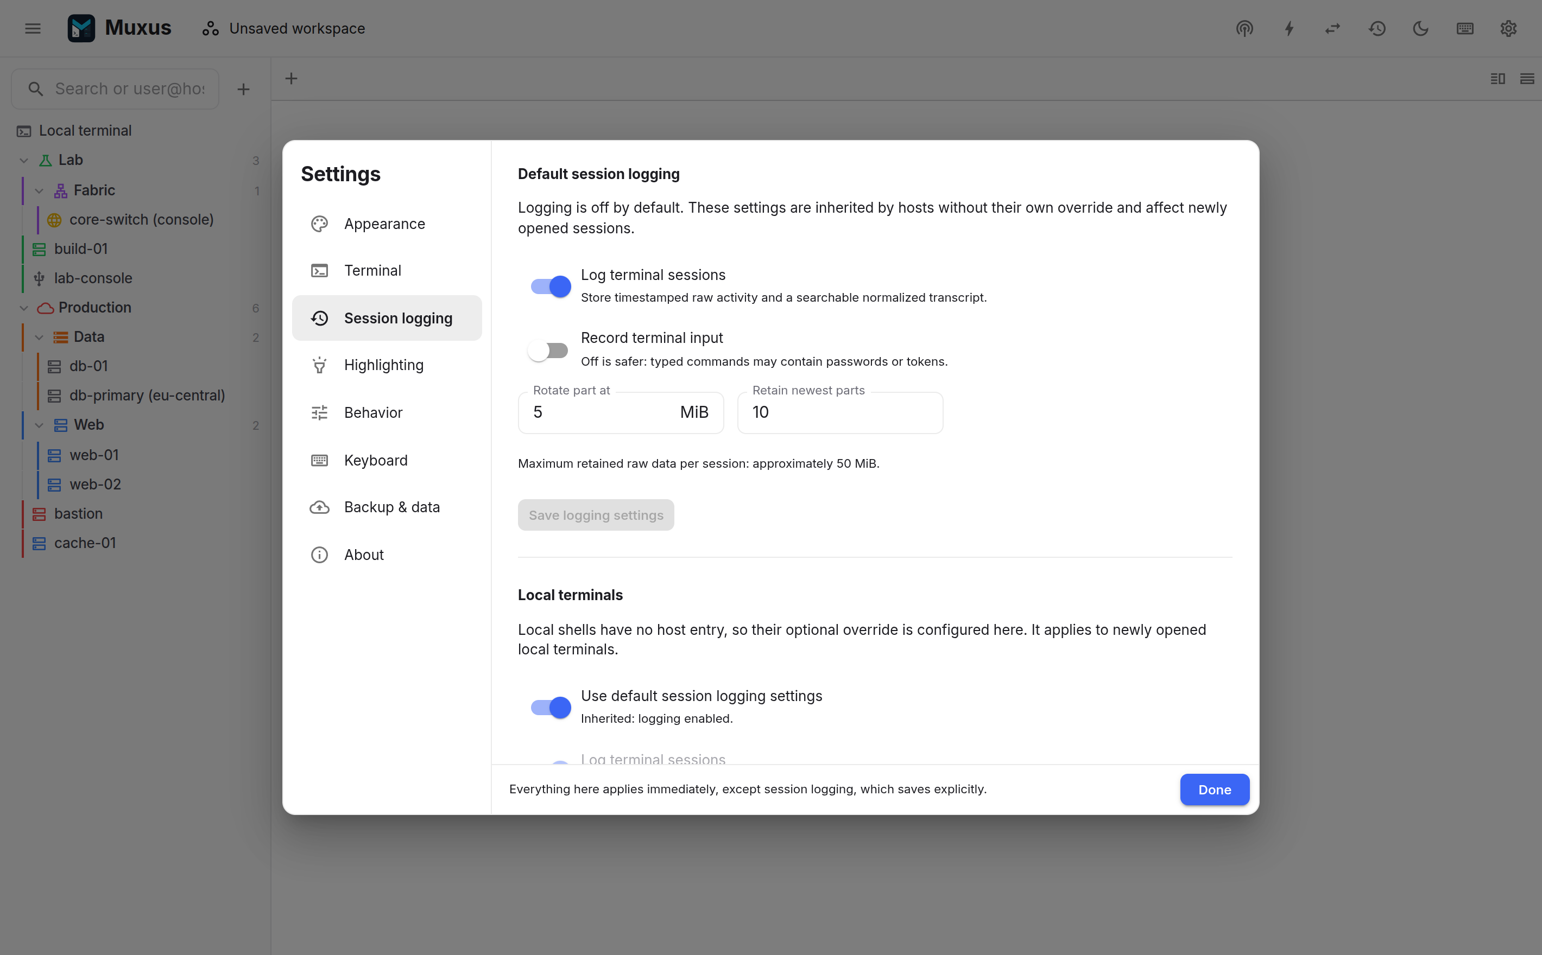Focus the Retain newest parts field

(x=840, y=412)
